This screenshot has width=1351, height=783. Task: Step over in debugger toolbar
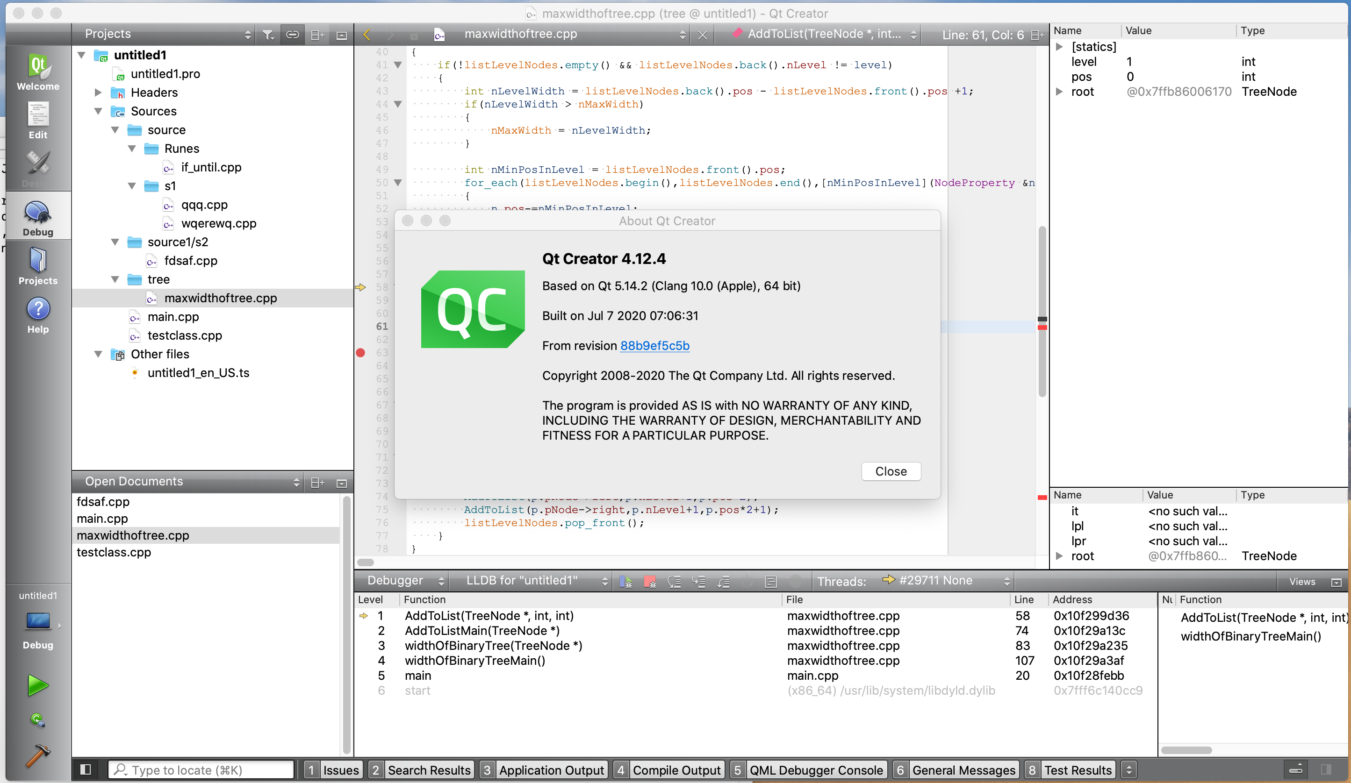(674, 581)
